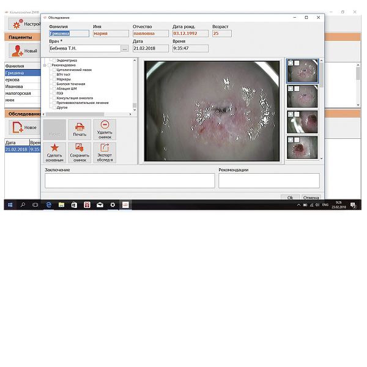This screenshot has height=367, width=367.
Task: Check the ПЭЭ checkbox
Action: tap(54, 93)
